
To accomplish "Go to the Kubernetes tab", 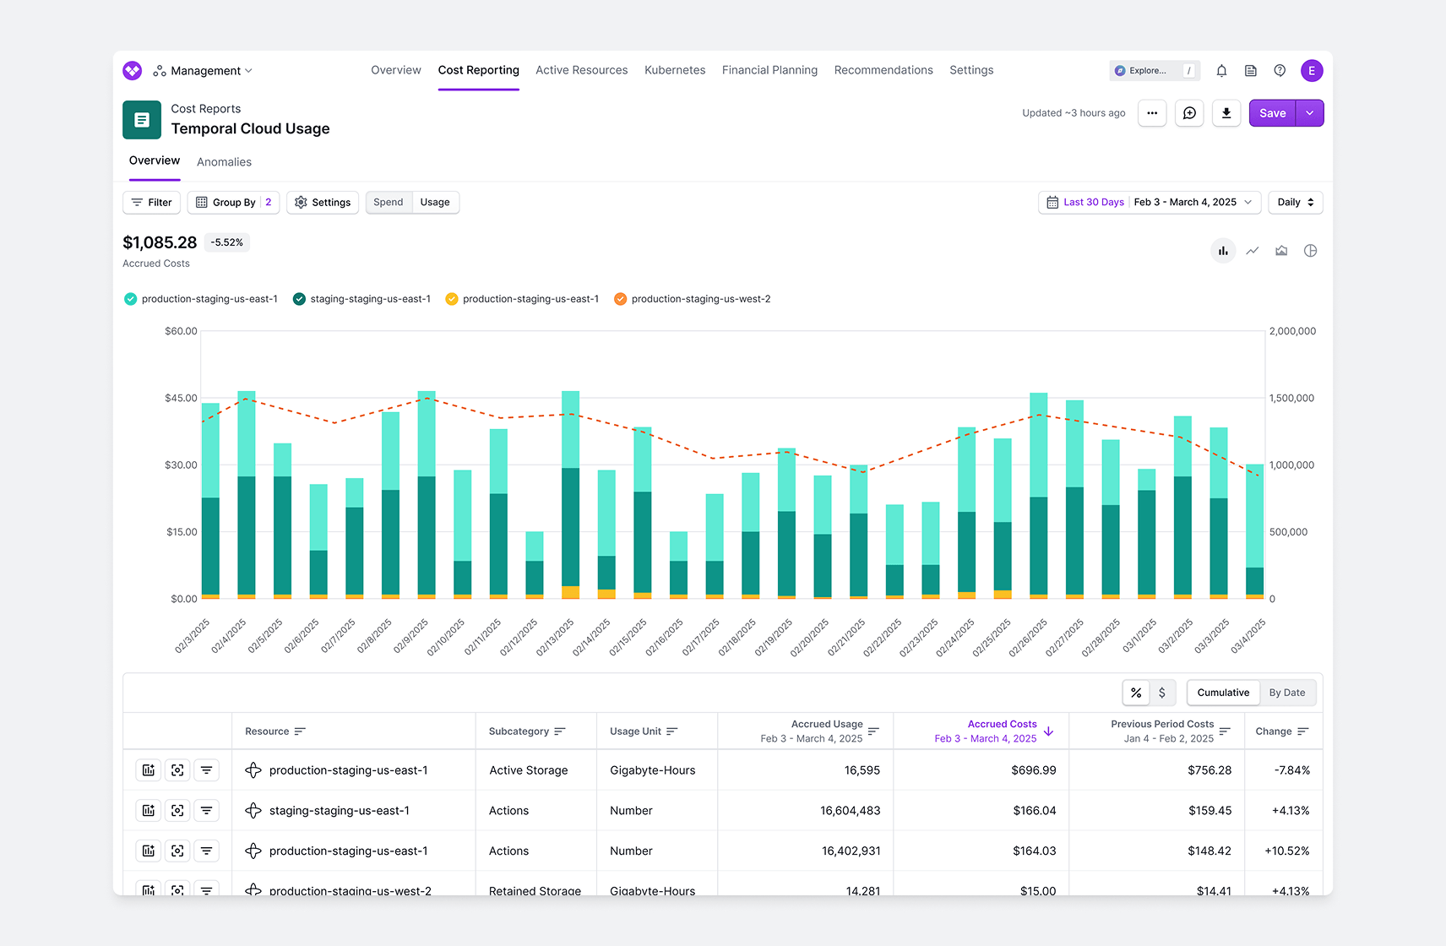I will [x=674, y=70].
